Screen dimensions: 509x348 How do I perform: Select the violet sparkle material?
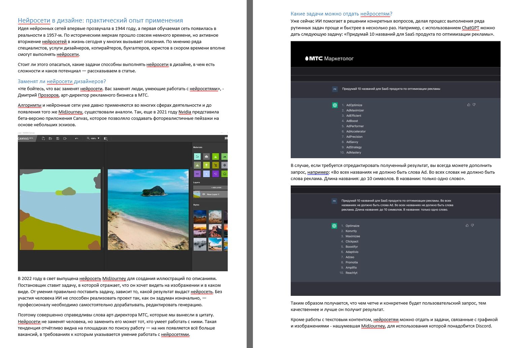(x=215, y=174)
